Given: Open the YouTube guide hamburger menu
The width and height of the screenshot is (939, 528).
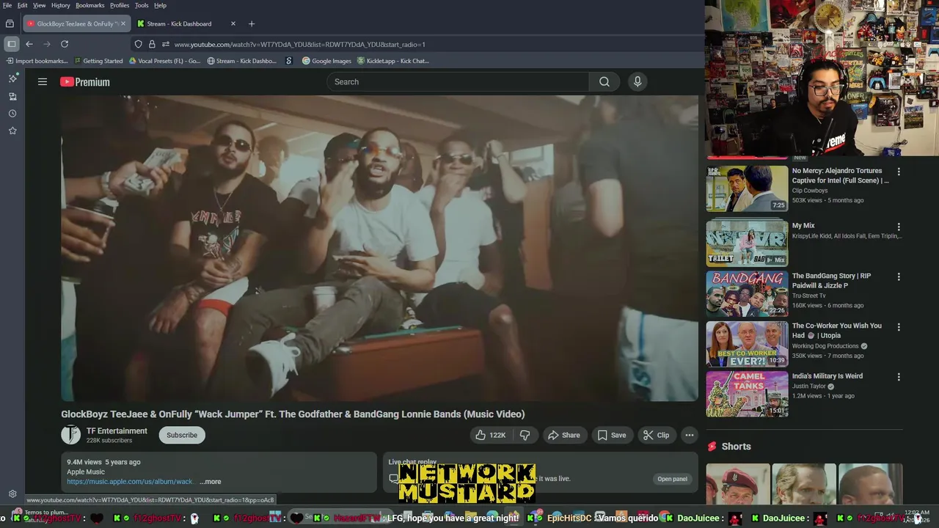Looking at the screenshot, I should pos(43,82).
